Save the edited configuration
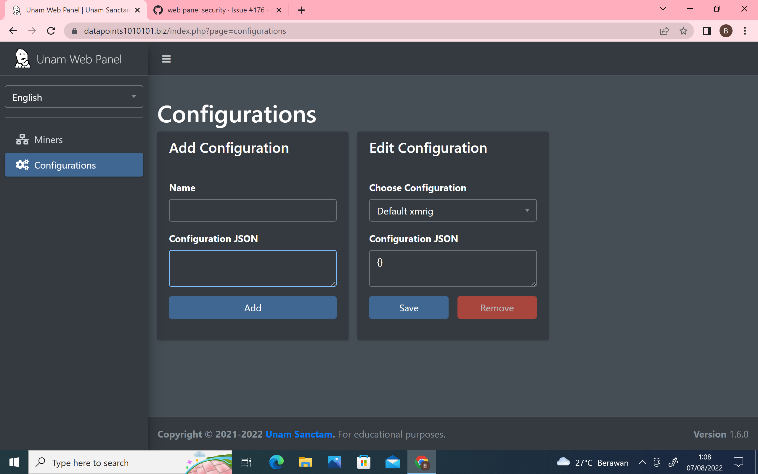 click(408, 308)
